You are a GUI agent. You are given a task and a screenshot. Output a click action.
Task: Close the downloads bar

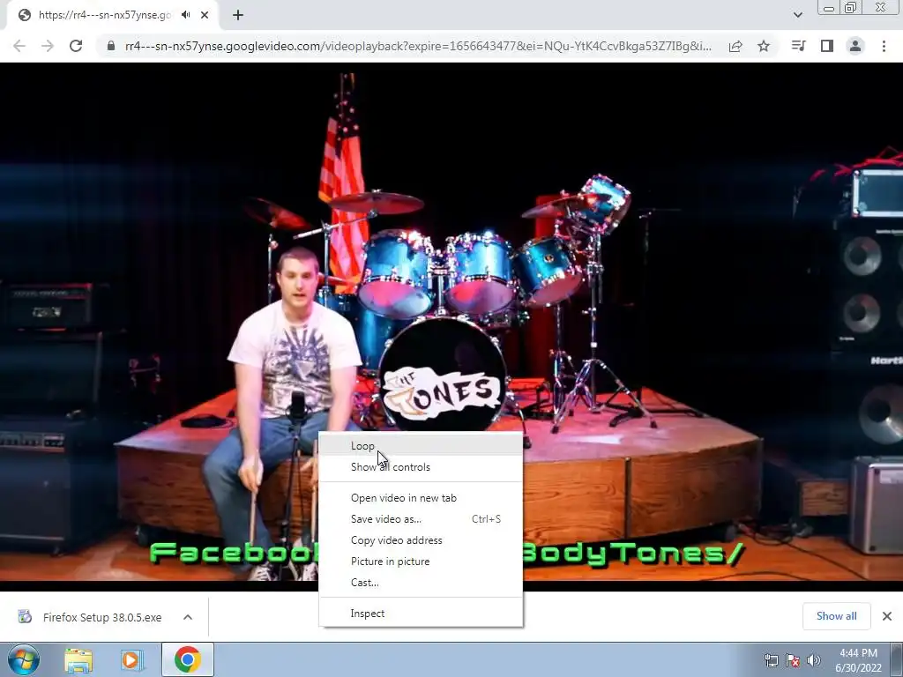tap(887, 616)
